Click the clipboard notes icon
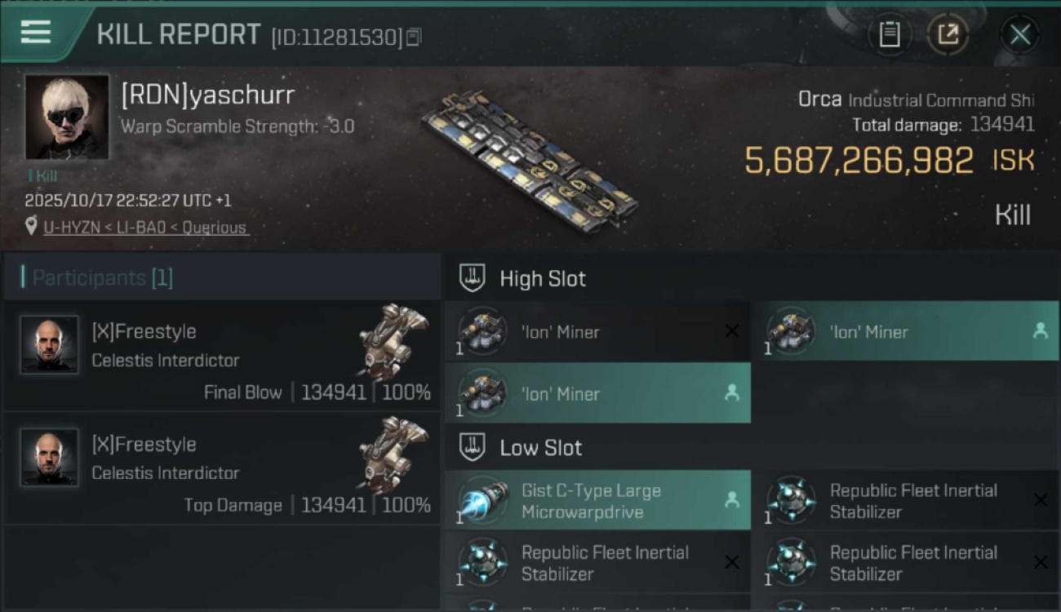Image resolution: width=1061 pixels, height=612 pixels. point(889,34)
